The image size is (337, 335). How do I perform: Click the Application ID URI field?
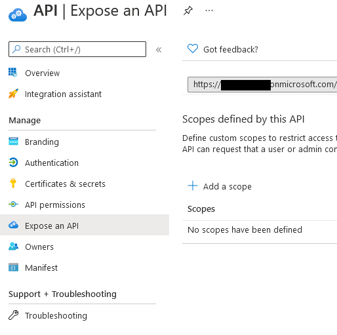[x=262, y=85]
